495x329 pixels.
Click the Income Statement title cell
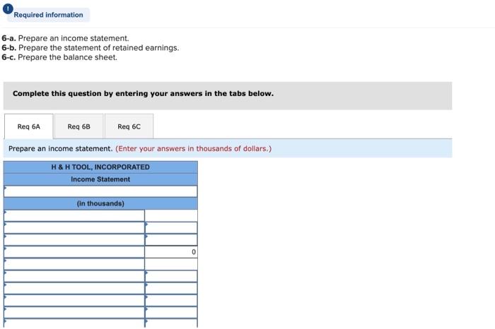point(100,179)
